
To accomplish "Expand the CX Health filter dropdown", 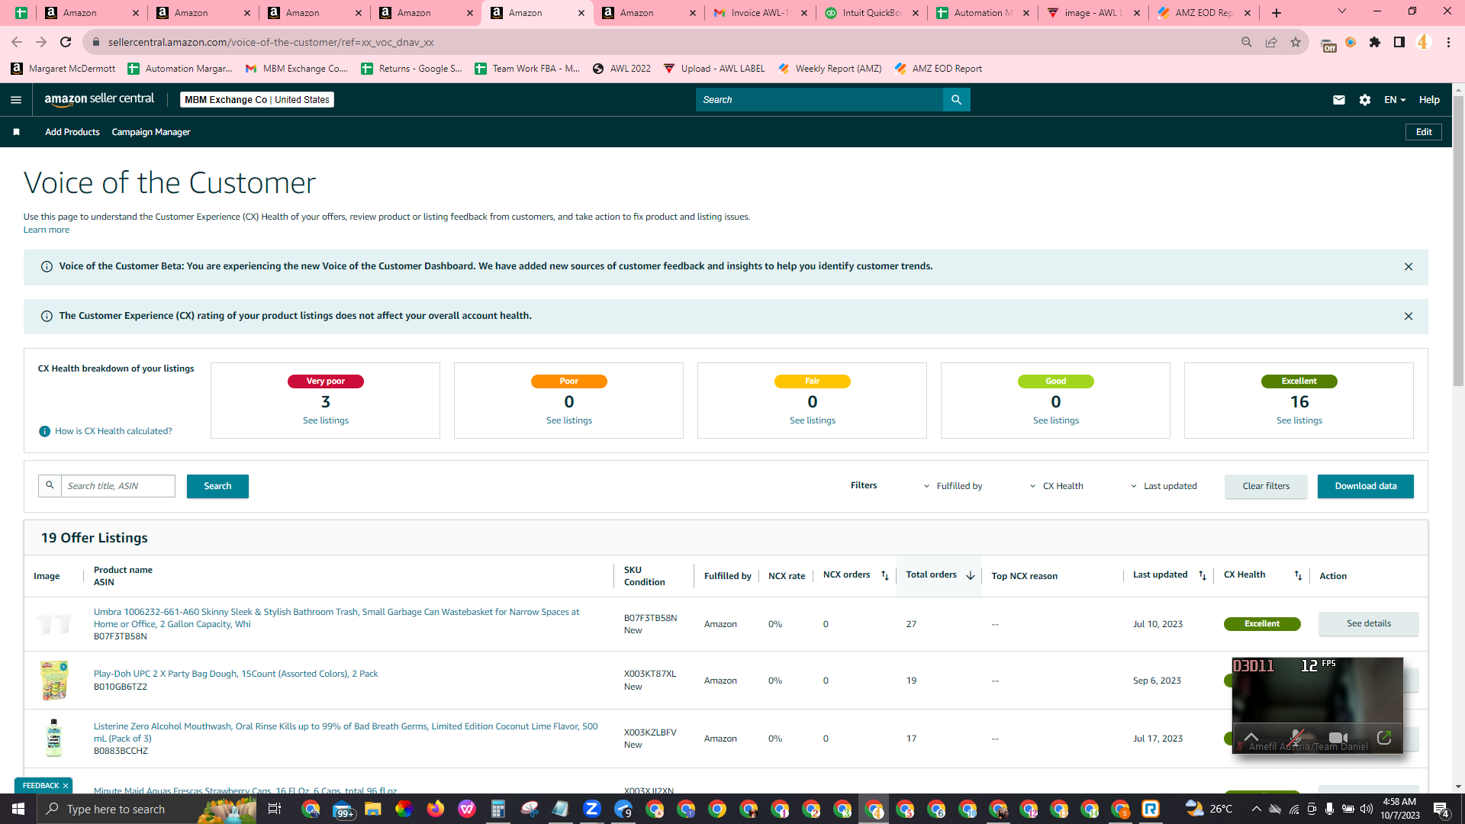I will click(x=1057, y=486).
